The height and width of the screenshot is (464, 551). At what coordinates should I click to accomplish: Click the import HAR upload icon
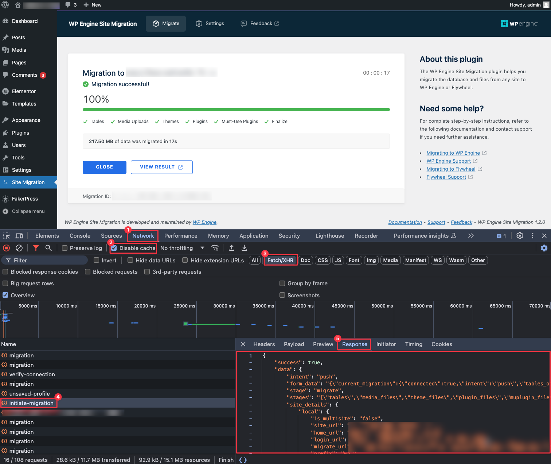click(x=231, y=248)
